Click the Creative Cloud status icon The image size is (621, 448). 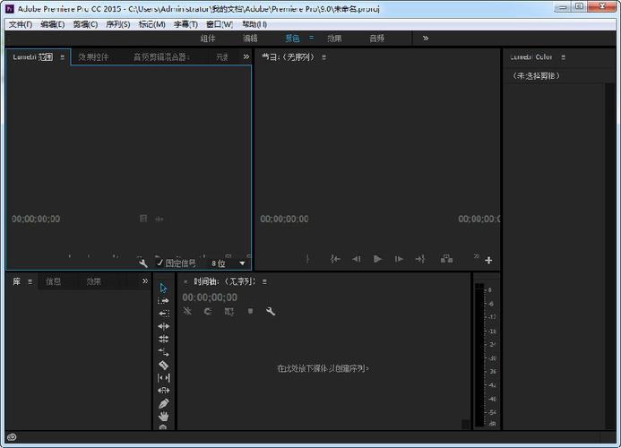12,437
